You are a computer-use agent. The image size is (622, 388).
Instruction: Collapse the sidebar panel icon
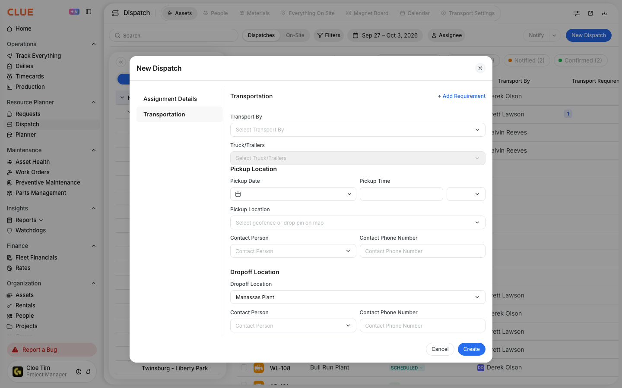click(89, 12)
